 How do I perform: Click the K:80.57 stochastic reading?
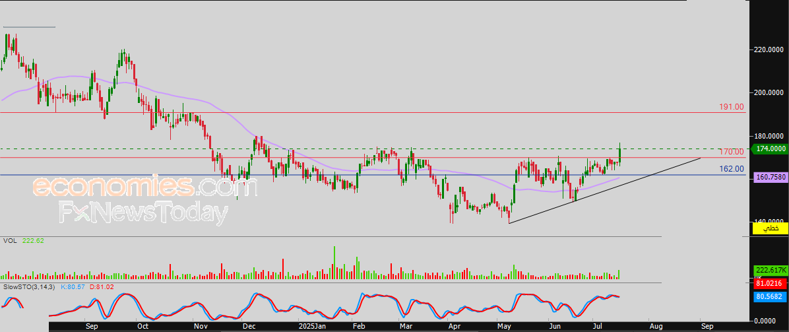[73, 286]
